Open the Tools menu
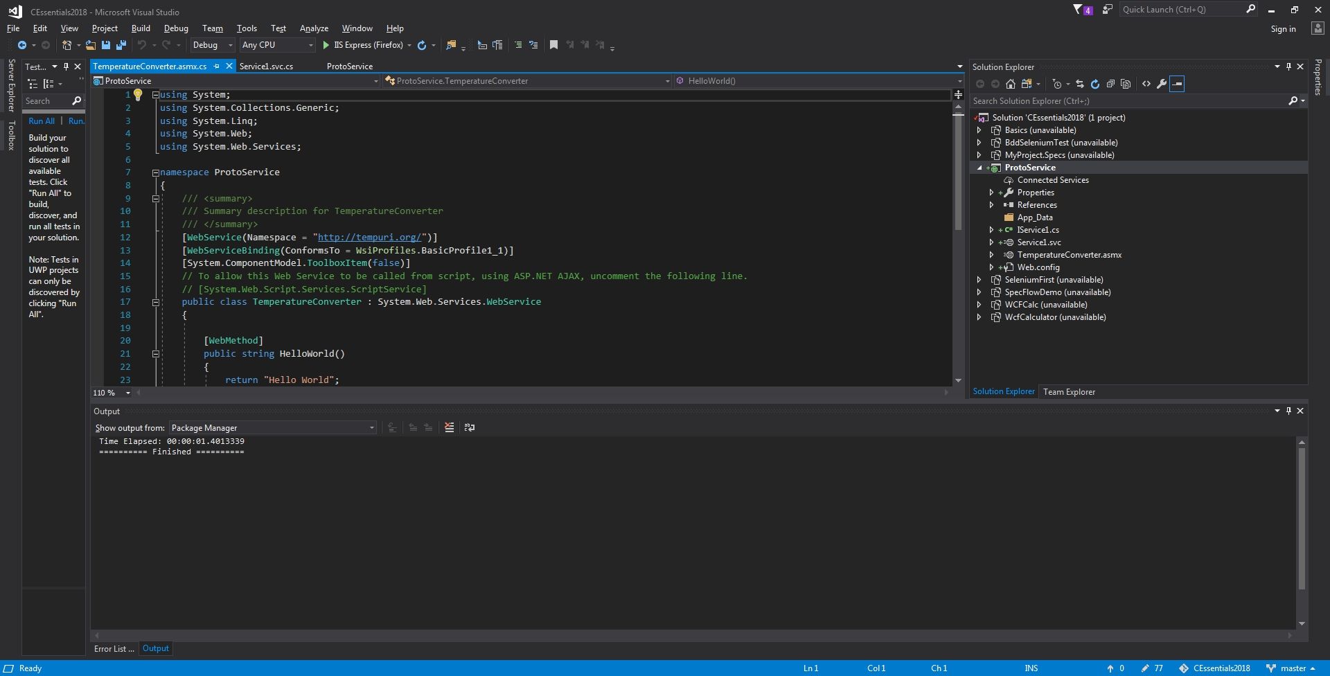1330x676 pixels. (247, 28)
